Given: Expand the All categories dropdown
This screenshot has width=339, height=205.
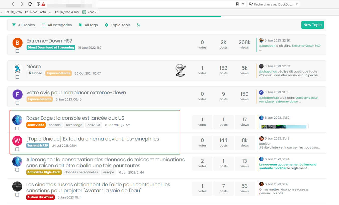Looking at the screenshot, I should [57, 25].
